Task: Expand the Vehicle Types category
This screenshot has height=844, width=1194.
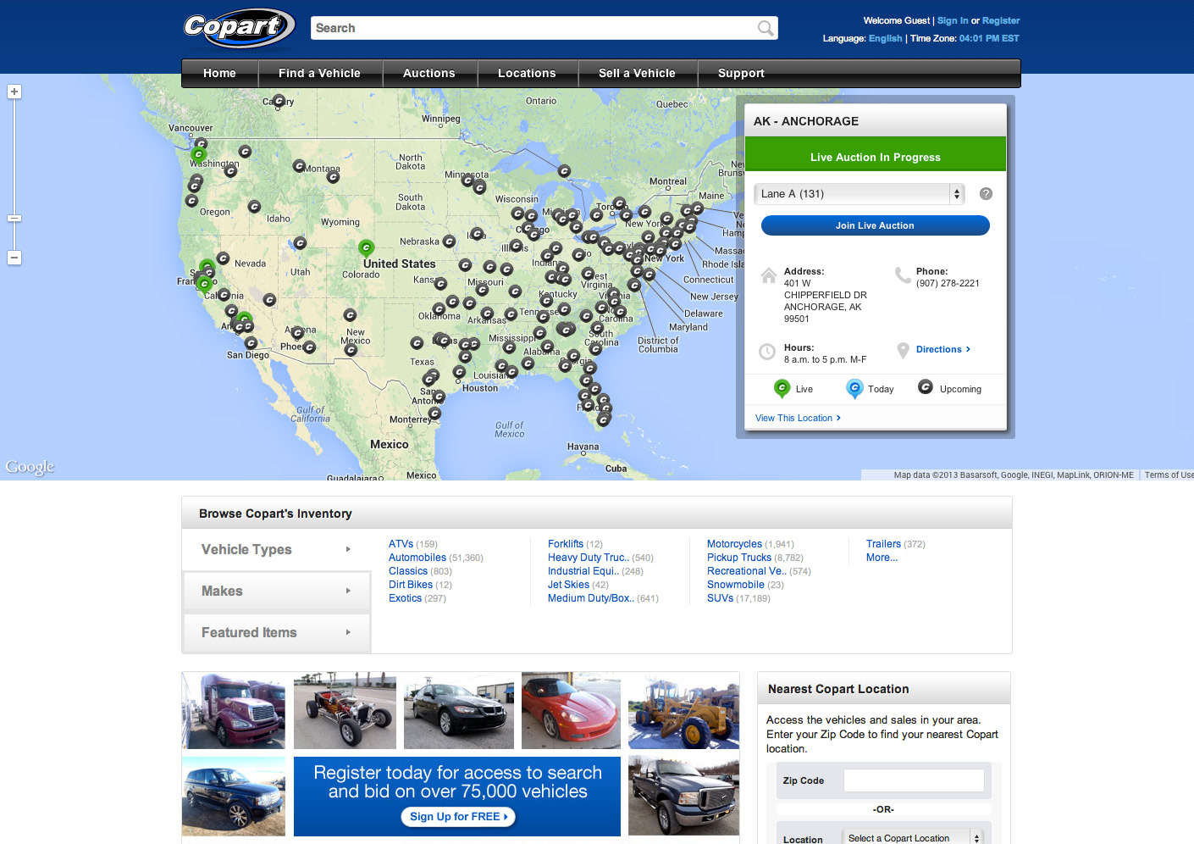Action: (276, 550)
